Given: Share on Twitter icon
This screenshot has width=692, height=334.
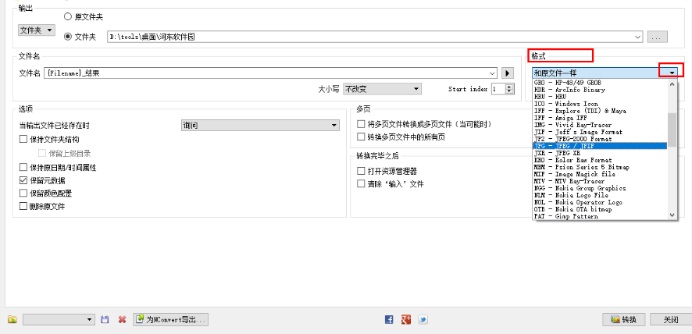Looking at the screenshot, I should 423,319.
